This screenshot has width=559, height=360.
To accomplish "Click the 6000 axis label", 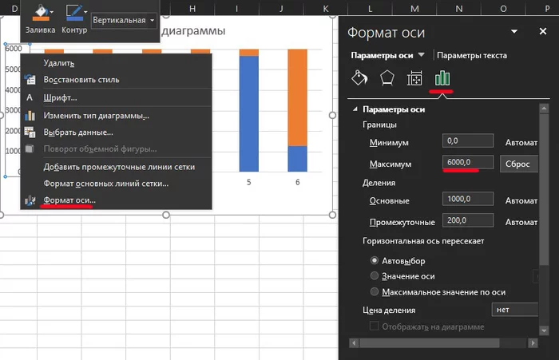I will click(14, 49).
